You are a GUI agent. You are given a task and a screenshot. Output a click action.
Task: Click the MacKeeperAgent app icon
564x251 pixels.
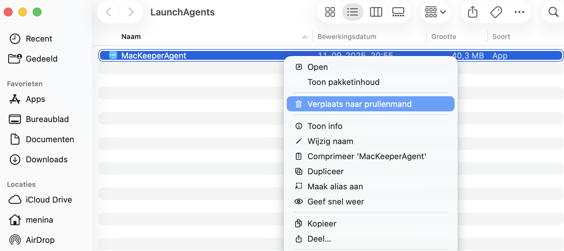pos(113,55)
